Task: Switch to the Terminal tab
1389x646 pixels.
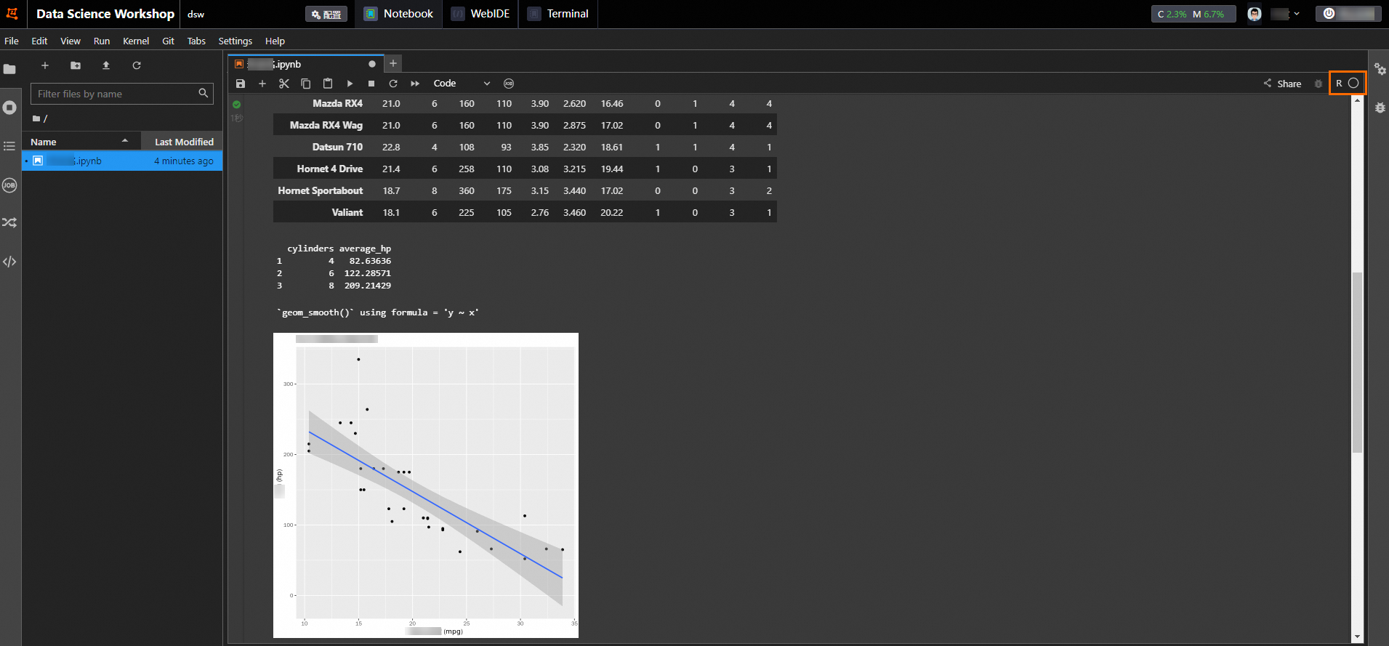Action: coord(558,14)
